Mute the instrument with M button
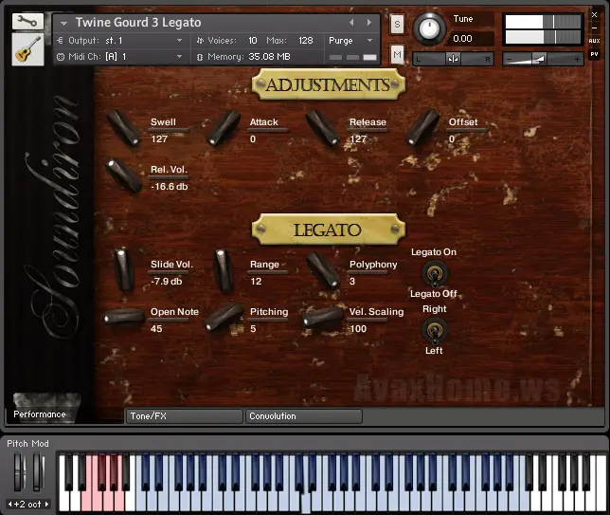This screenshot has width=610, height=515. (x=397, y=55)
